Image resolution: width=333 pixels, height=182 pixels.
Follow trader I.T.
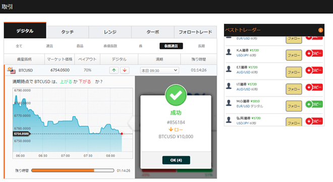point(294,89)
